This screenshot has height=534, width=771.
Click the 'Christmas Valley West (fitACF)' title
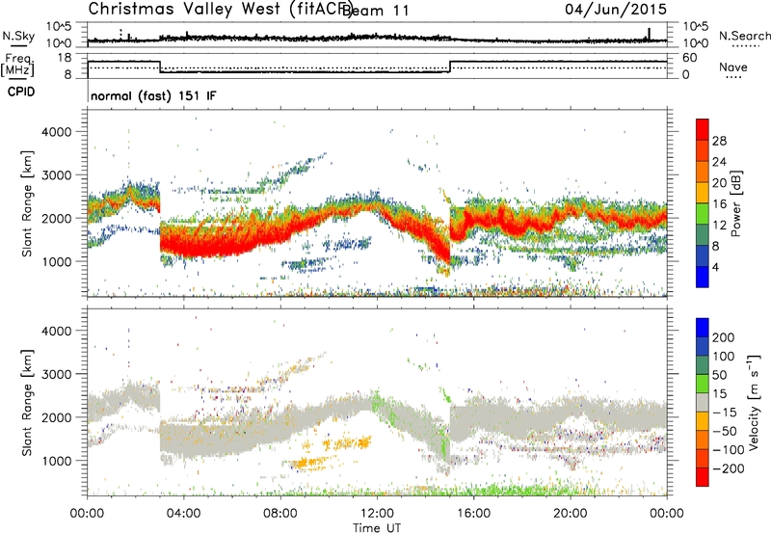[x=220, y=9]
